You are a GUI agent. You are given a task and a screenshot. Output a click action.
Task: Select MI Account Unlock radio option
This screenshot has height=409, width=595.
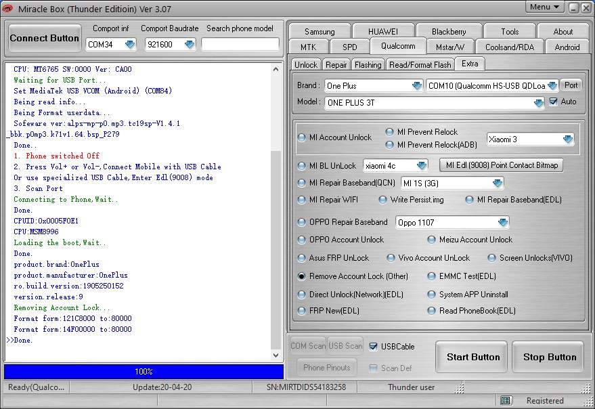tap(302, 137)
